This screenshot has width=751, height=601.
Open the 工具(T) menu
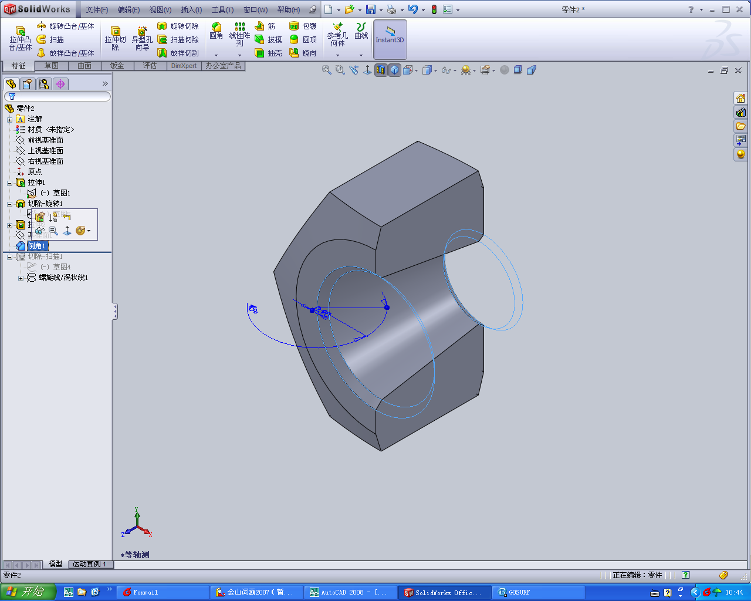pos(222,10)
